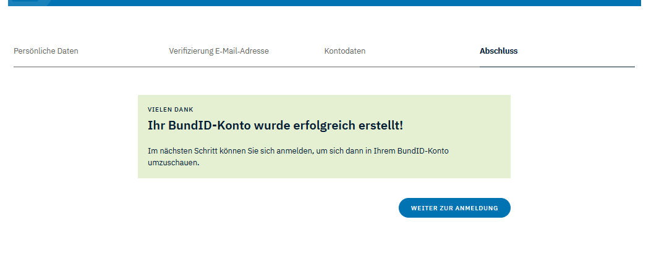Go to the Kontodaten step
Image resolution: width=659 pixels, height=259 pixels.
tap(344, 51)
